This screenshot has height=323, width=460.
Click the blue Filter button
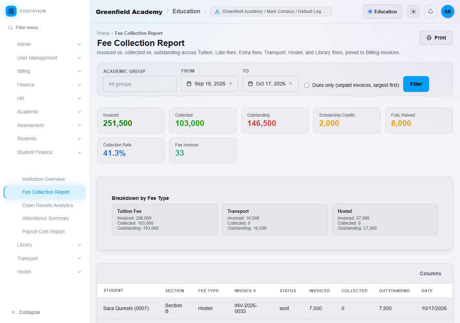coord(416,84)
